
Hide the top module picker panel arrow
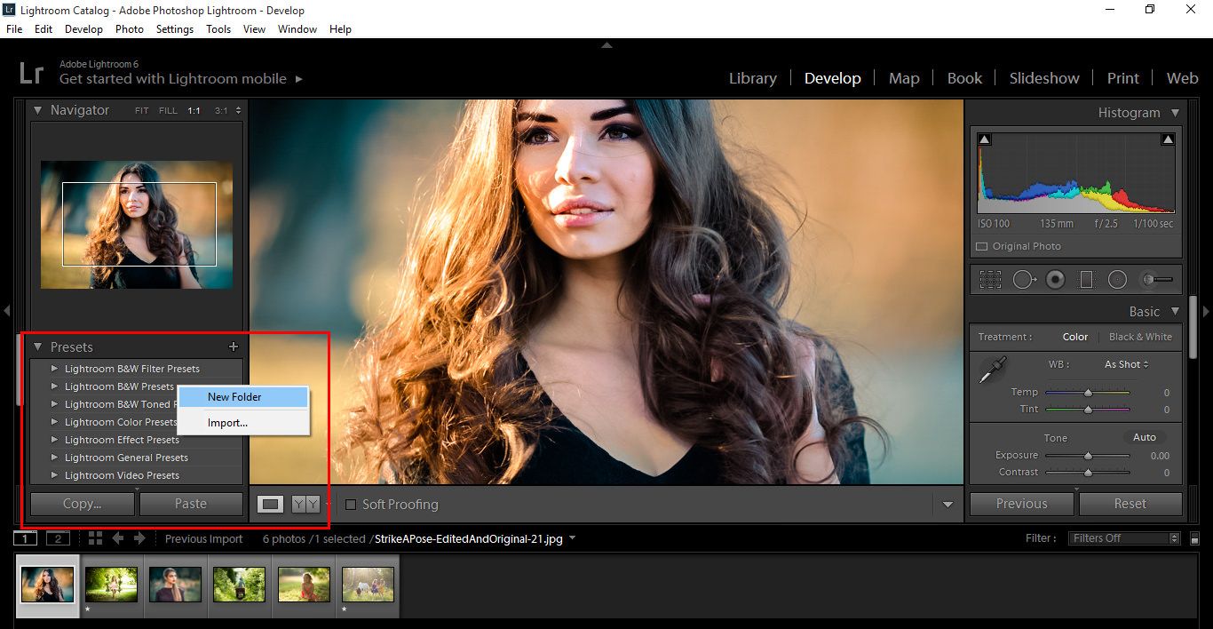pos(606,44)
